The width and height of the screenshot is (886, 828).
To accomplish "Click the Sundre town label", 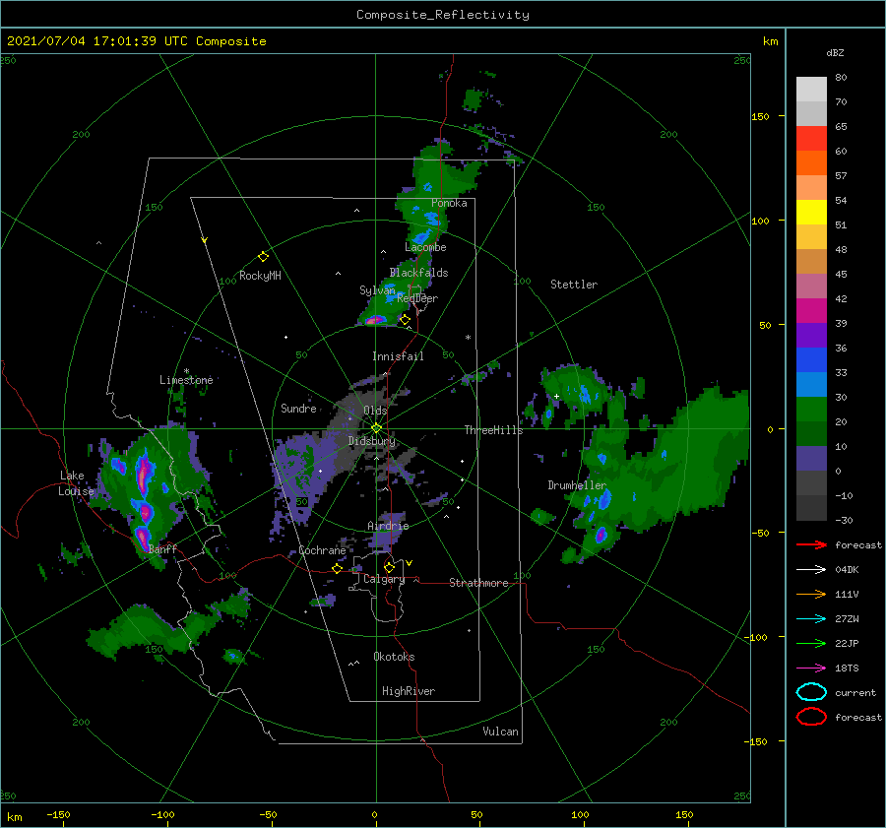I will click(298, 408).
